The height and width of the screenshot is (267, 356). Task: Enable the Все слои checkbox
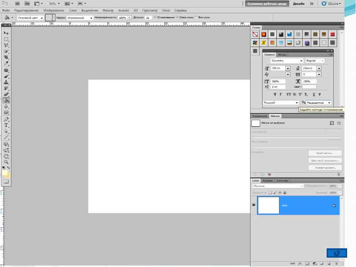pyautogui.click(x=196, y=17)
